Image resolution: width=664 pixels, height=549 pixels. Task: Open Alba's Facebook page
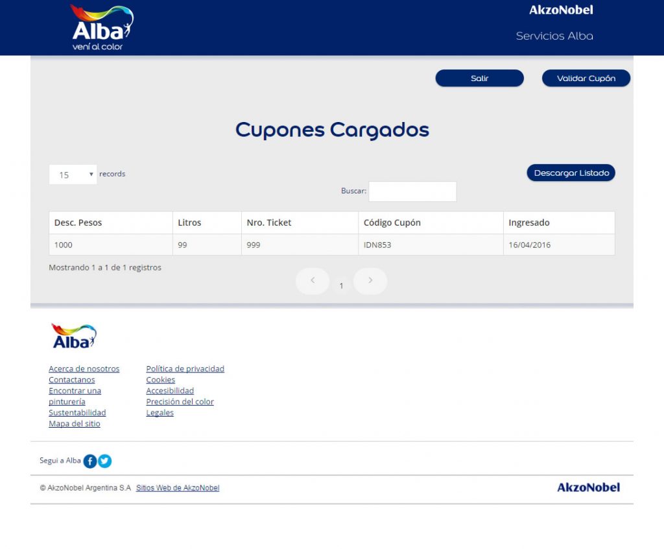[91, 461]
